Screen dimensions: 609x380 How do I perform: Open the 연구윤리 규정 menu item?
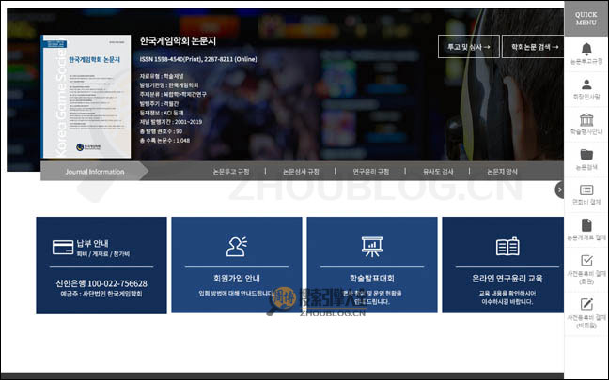[371, 172]
